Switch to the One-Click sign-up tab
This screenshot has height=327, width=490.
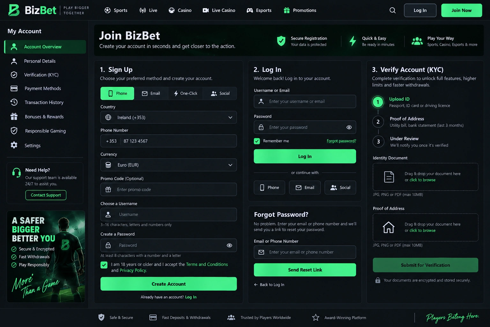(x=185, y=93)
